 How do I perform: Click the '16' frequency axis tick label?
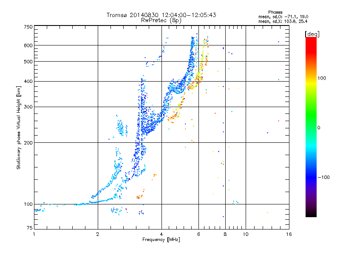[289, 234]
